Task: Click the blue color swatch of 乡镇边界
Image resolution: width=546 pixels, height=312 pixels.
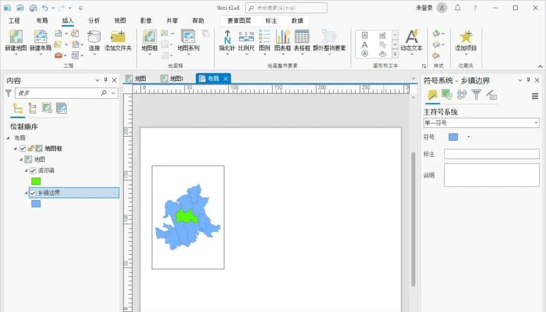Action: click(35, 203)
